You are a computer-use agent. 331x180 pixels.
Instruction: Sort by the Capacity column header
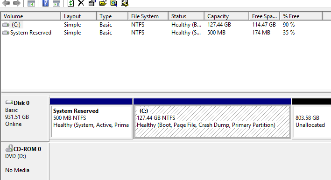pyautogui.click(x=226, y=16)
